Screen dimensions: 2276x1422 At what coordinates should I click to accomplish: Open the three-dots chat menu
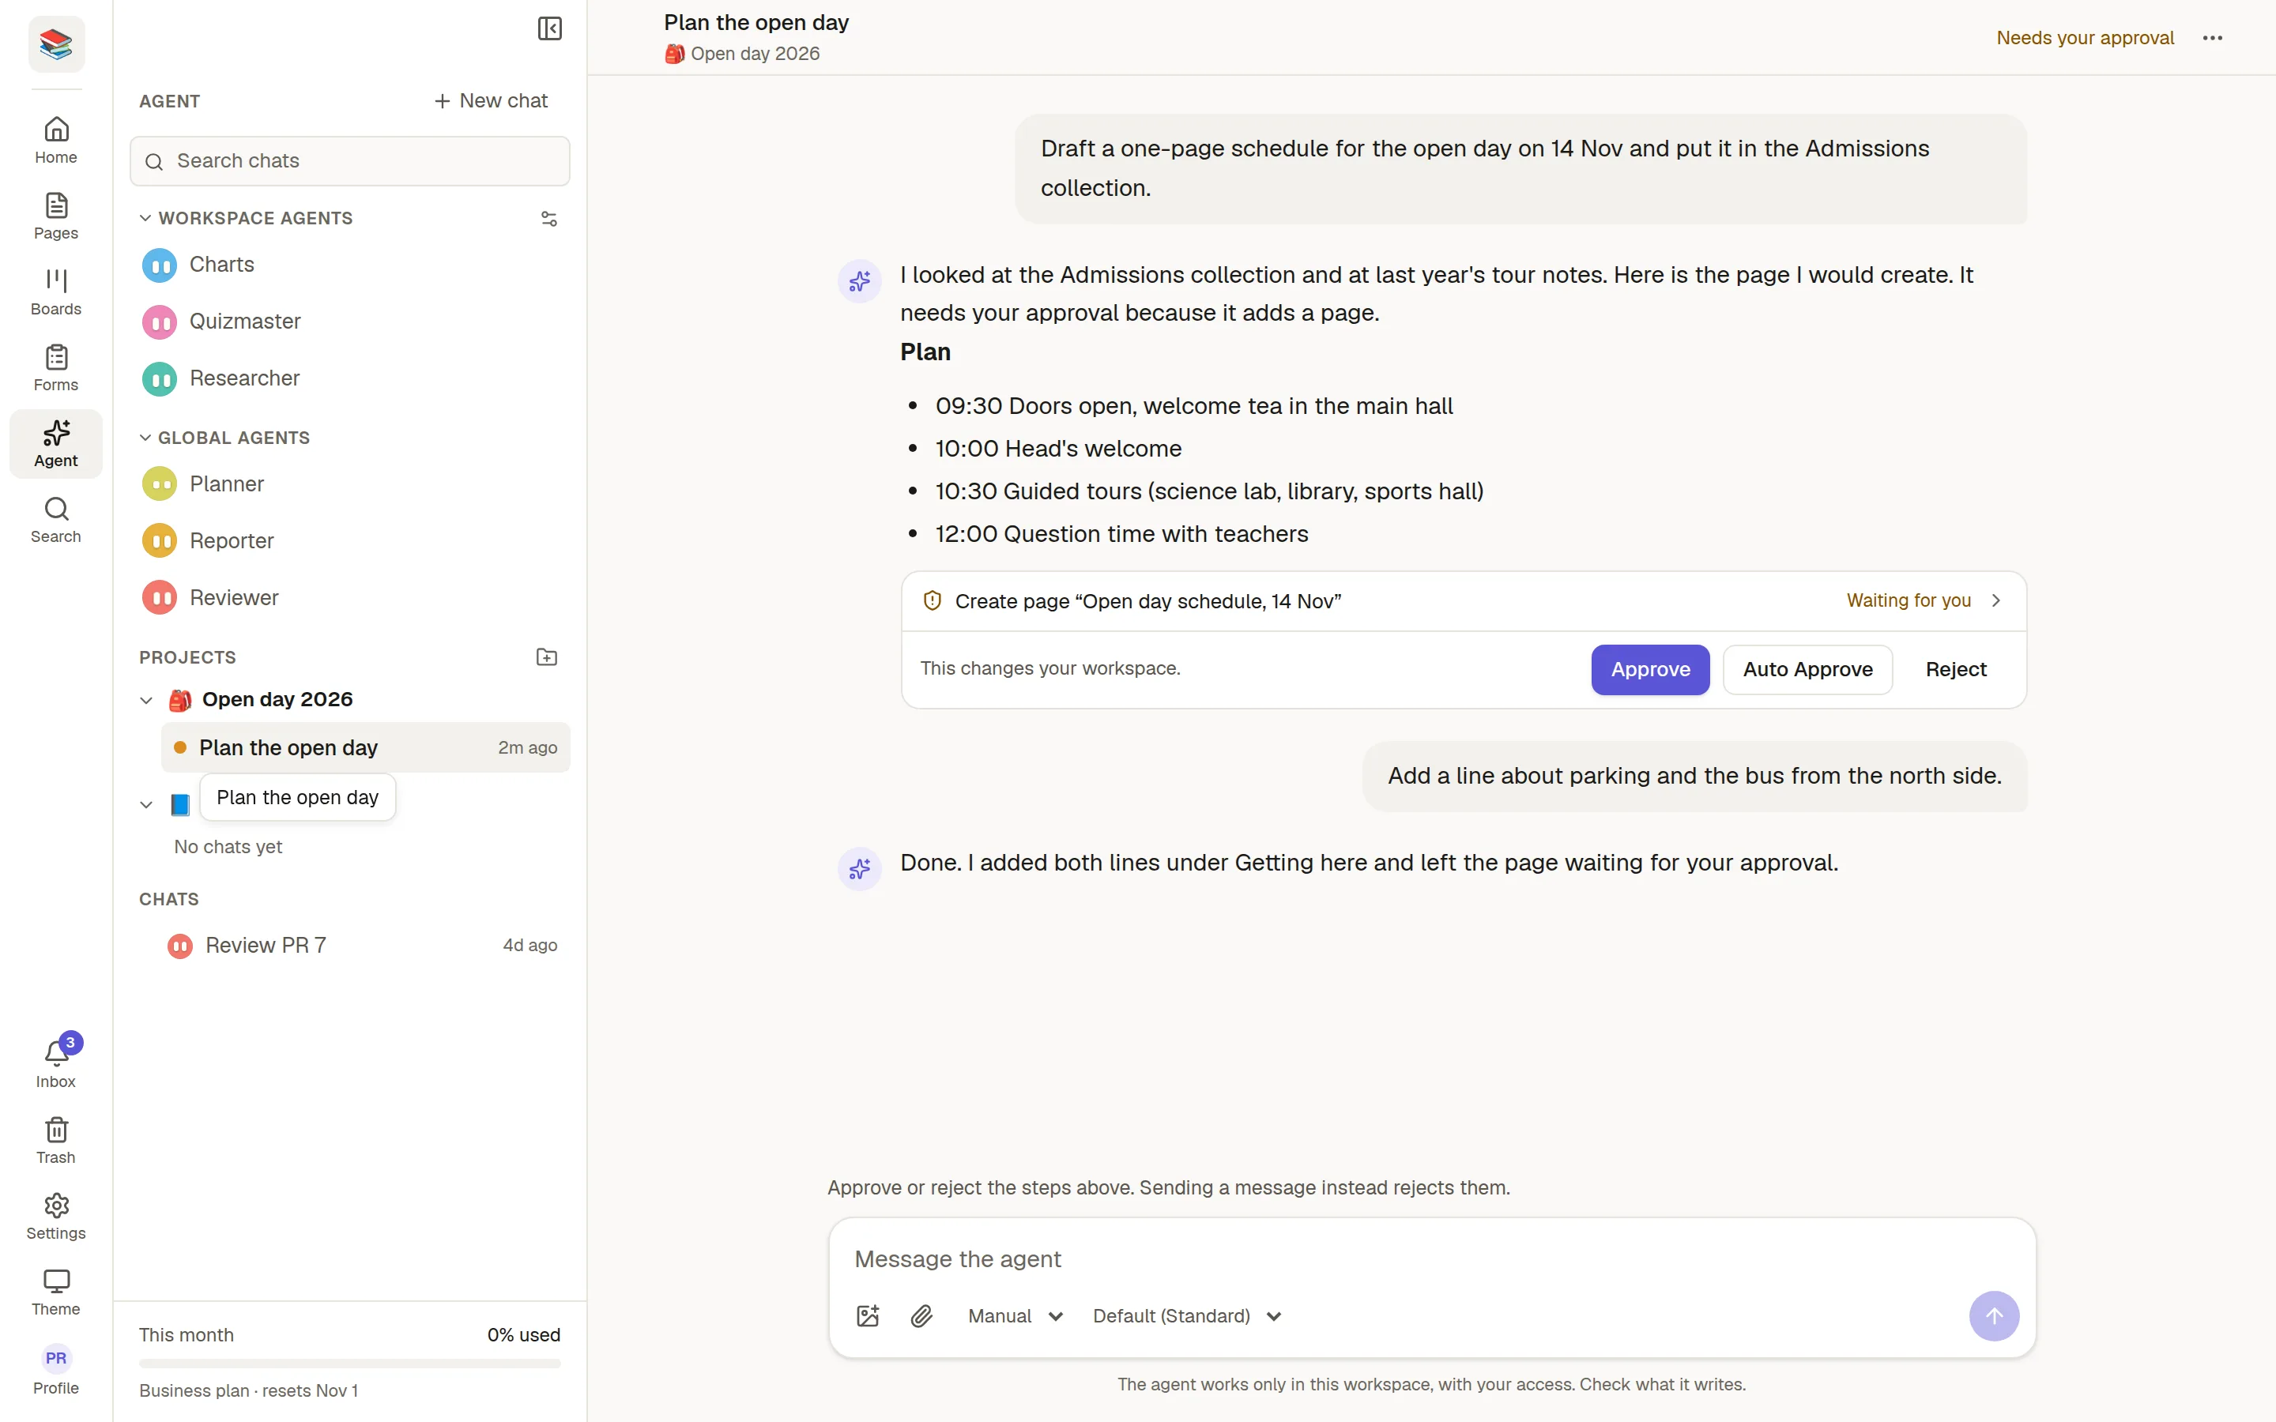[x=2212, y=38]
